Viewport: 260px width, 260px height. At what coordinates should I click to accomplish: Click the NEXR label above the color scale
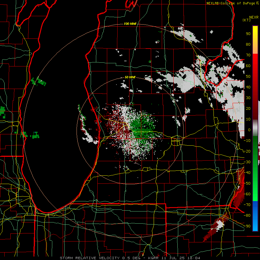pos(254,17)
